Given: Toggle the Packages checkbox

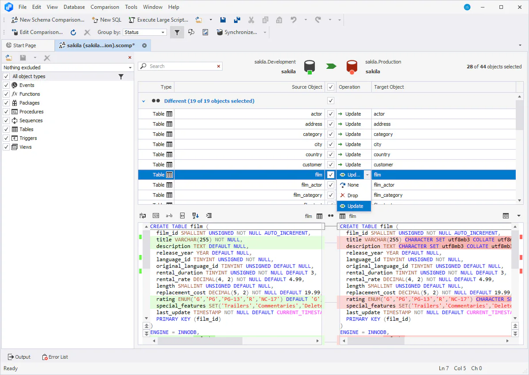Looking at the screenshot, I should tap(6, 103).
